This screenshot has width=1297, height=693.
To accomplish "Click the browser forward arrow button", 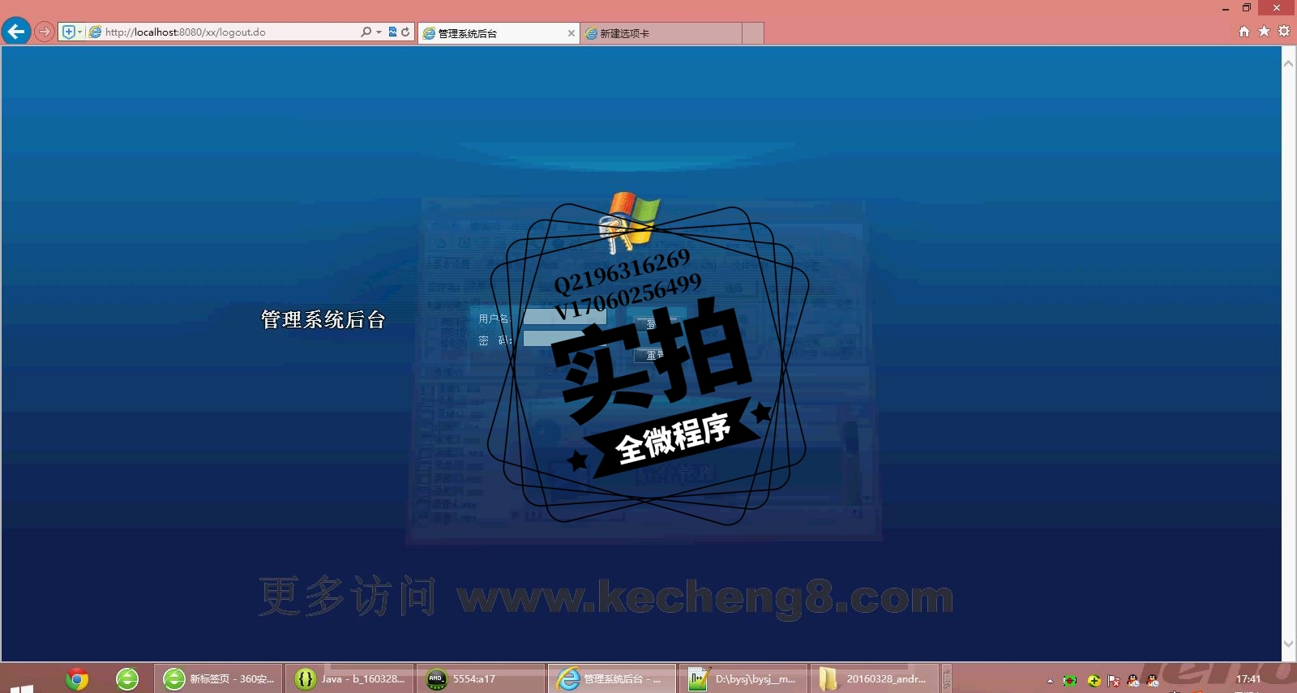I will pos(45,32).
